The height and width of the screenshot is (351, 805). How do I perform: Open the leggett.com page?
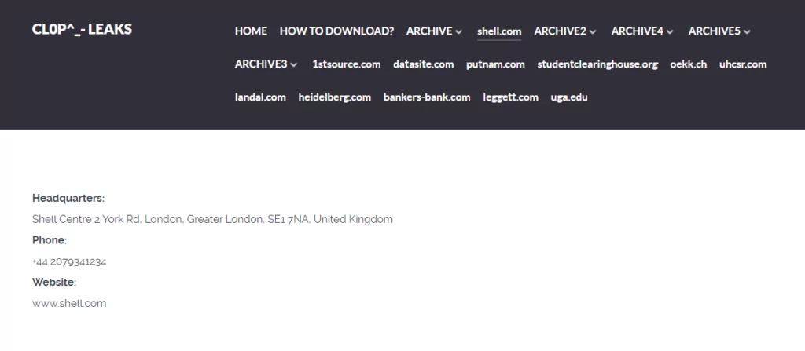[x=511, y=97]
